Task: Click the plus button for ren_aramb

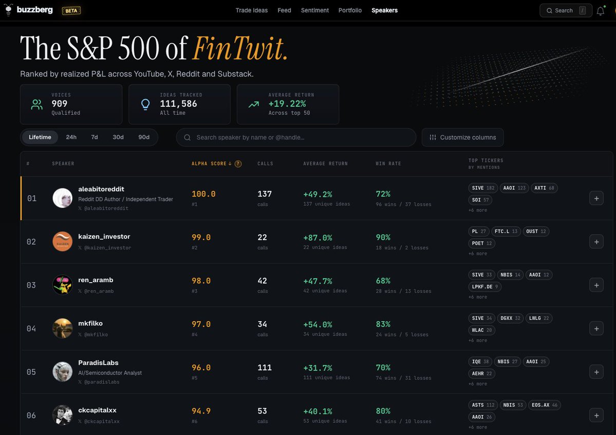Action: click(x=596, y=285)
